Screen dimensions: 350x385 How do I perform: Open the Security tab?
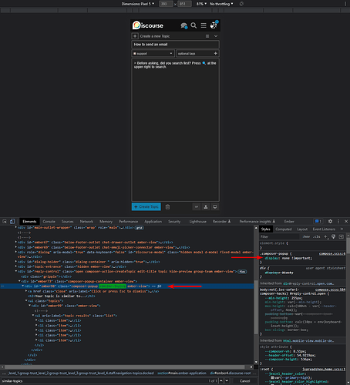tap(174, 222)
